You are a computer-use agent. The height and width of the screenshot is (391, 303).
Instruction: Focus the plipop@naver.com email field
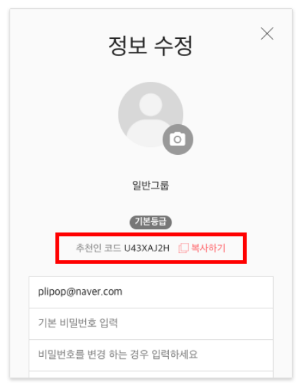pyautogui.click(x=151, y=292)
